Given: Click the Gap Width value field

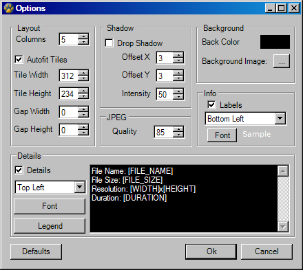Looking at the screenshot, I should pos(68,112).
